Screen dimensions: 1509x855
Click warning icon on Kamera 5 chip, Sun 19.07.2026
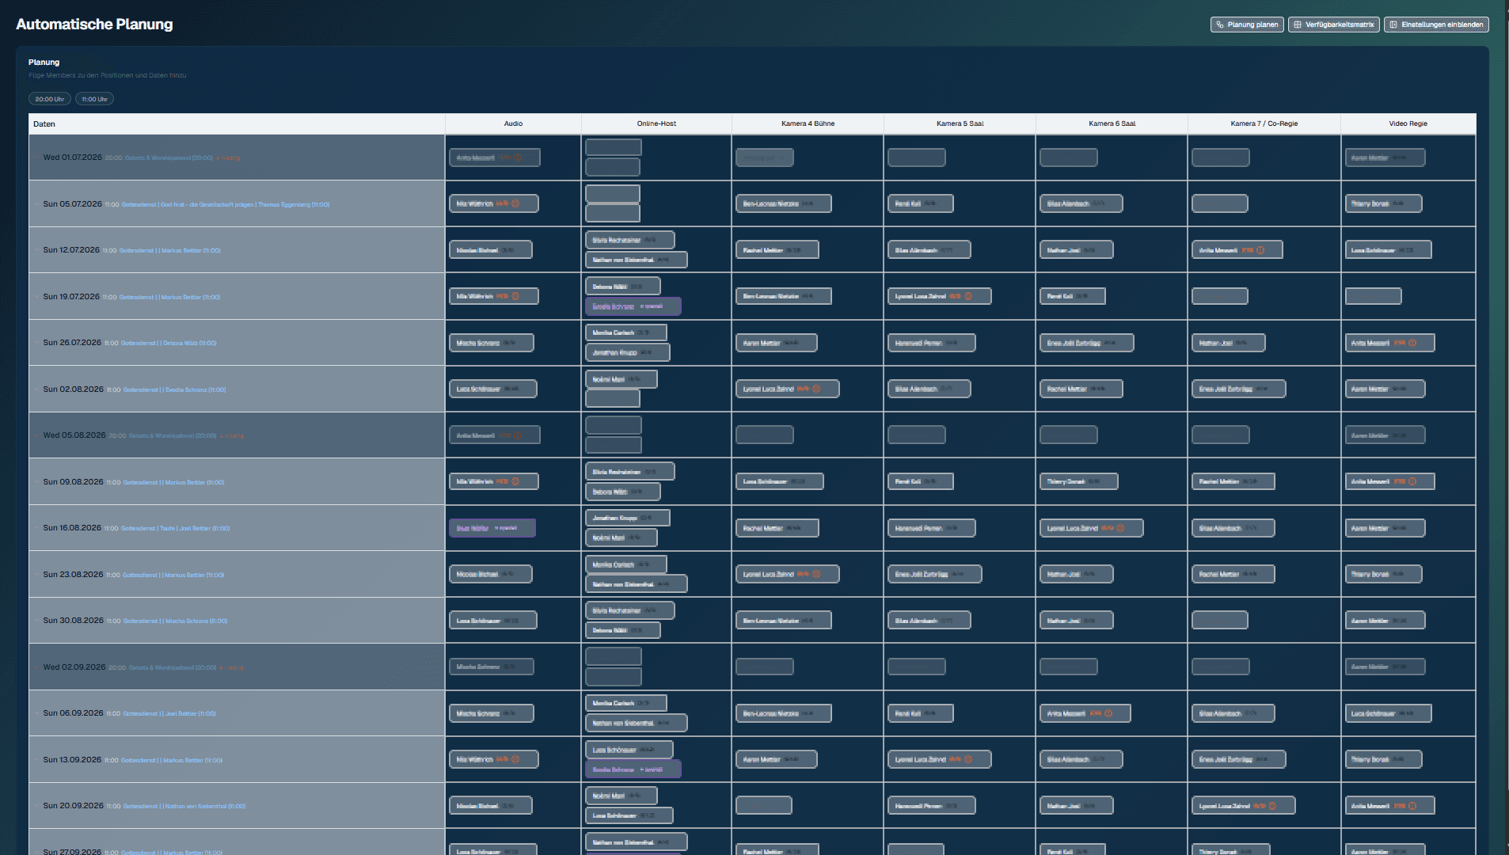click(x=968, y=296)
